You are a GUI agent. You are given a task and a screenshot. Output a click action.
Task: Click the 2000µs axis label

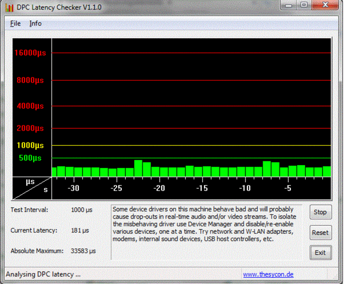coord(30,128)
